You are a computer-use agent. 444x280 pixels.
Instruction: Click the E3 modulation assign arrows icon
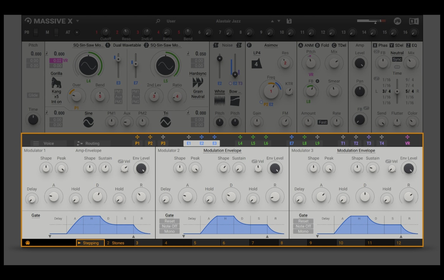click(214, 137)
